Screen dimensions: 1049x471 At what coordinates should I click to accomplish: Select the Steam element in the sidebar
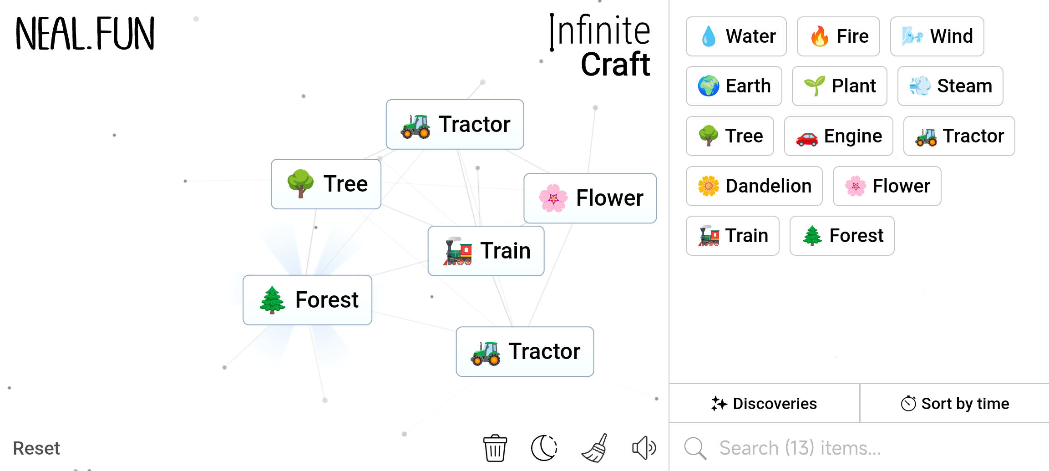pos(950,86)
